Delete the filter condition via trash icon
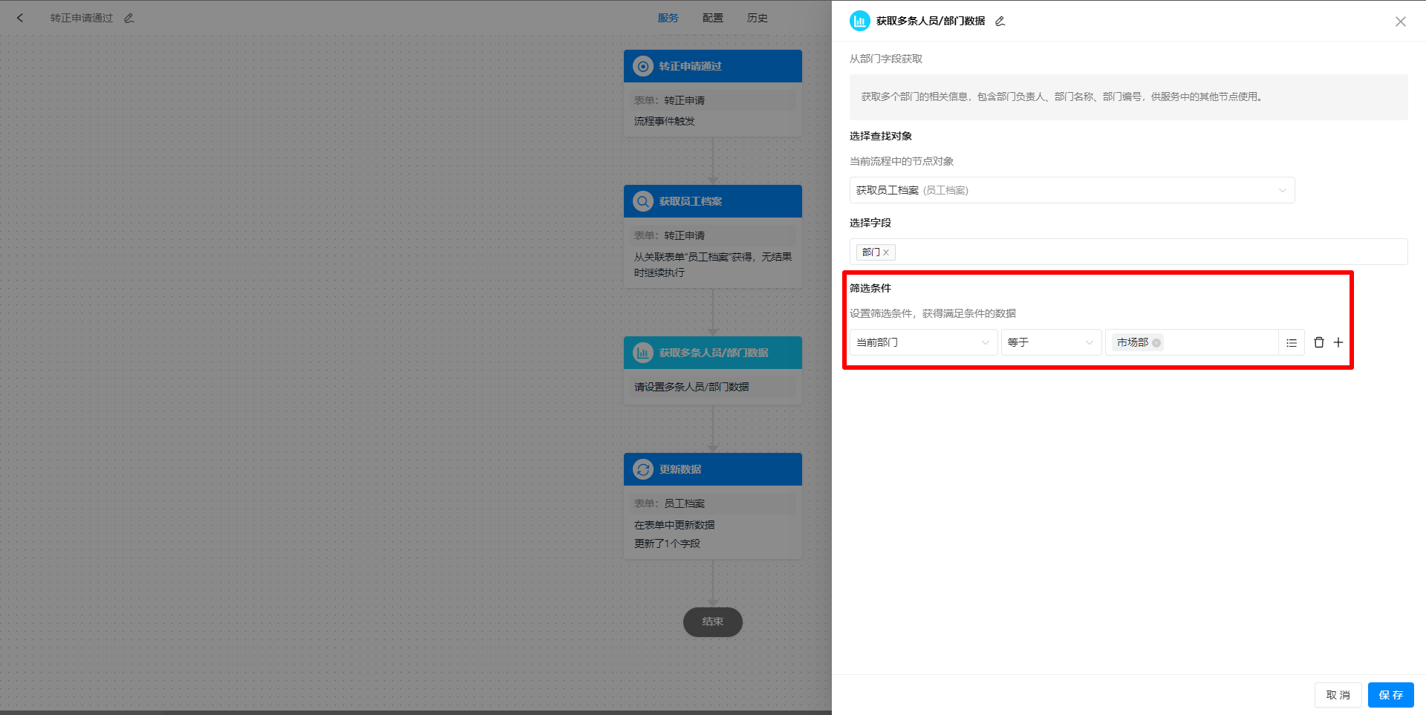The image size is (1426, 715). 1318,342
